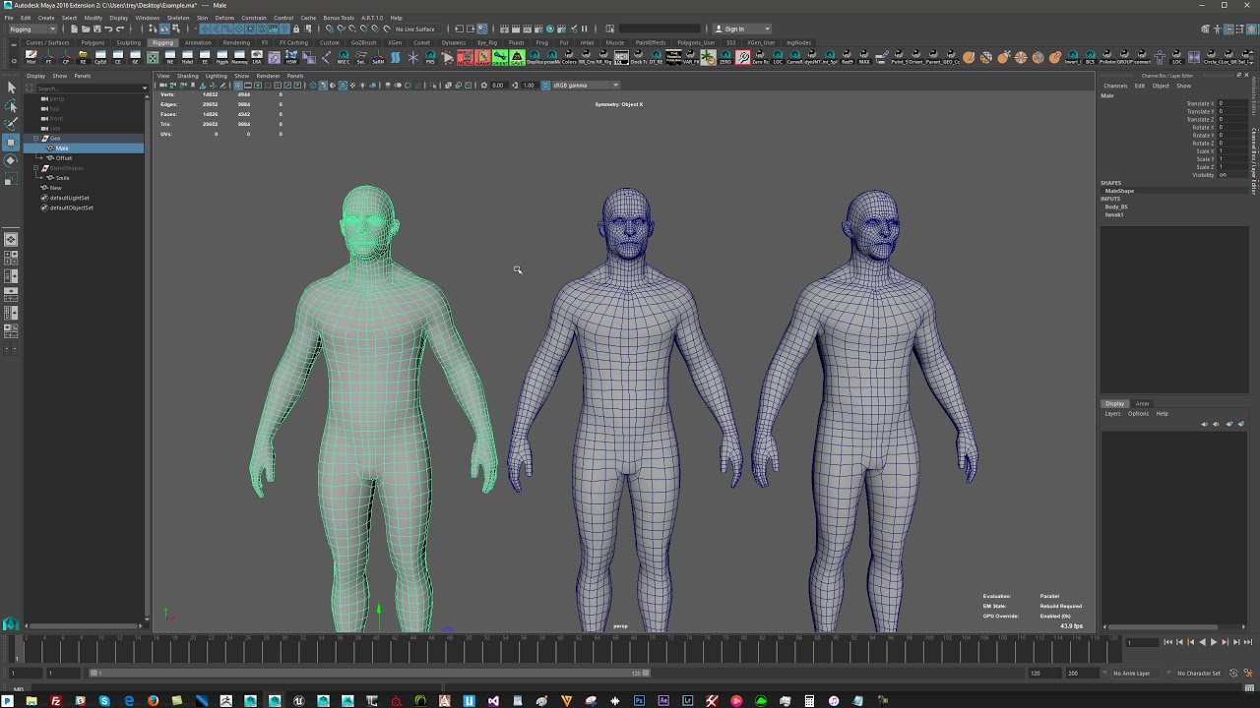This screenshot has width=1260, height=708.
Task: Select defaultLightSet in Outliner
Action: (69, 198)
